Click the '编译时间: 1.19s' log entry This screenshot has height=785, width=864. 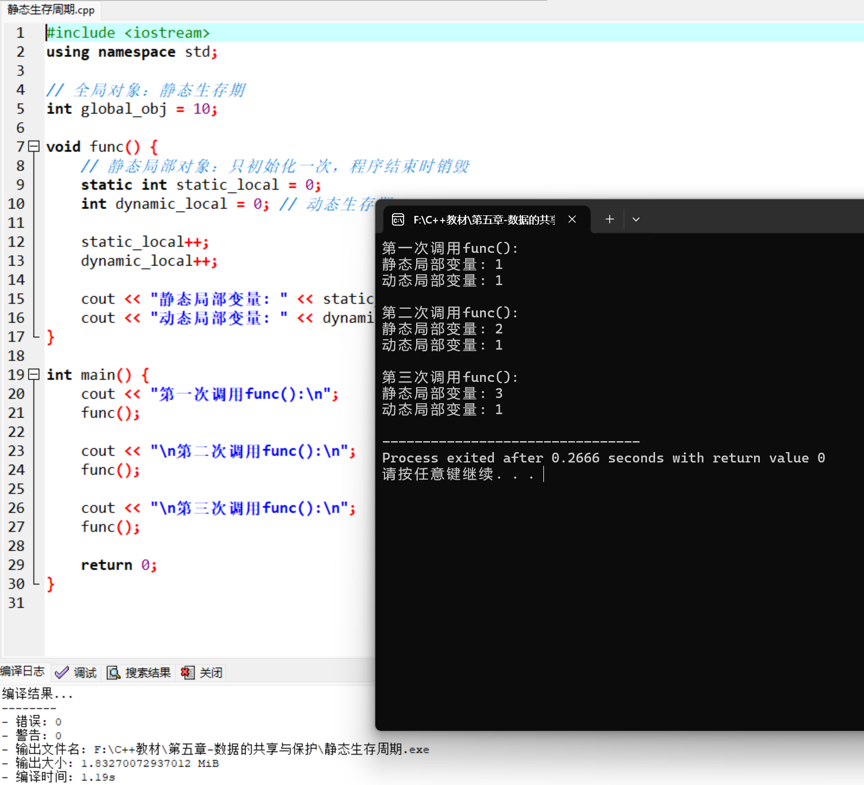coord(58,777)
